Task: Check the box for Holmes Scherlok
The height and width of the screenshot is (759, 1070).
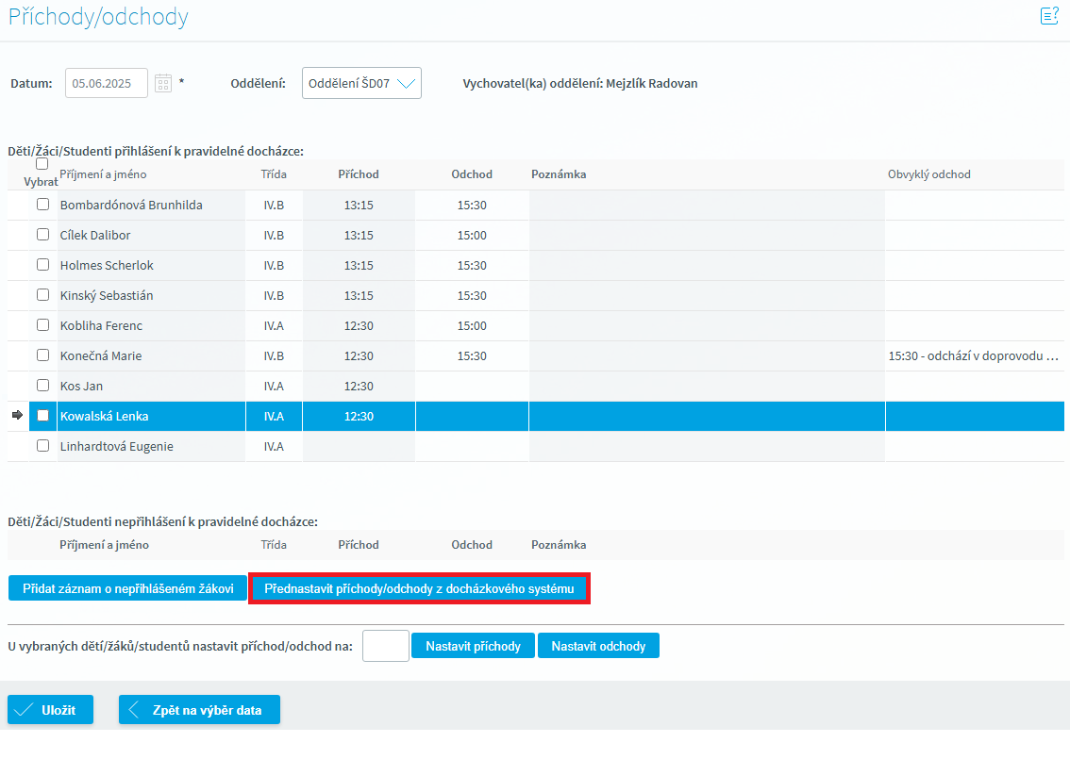Action: click(43, 265)
